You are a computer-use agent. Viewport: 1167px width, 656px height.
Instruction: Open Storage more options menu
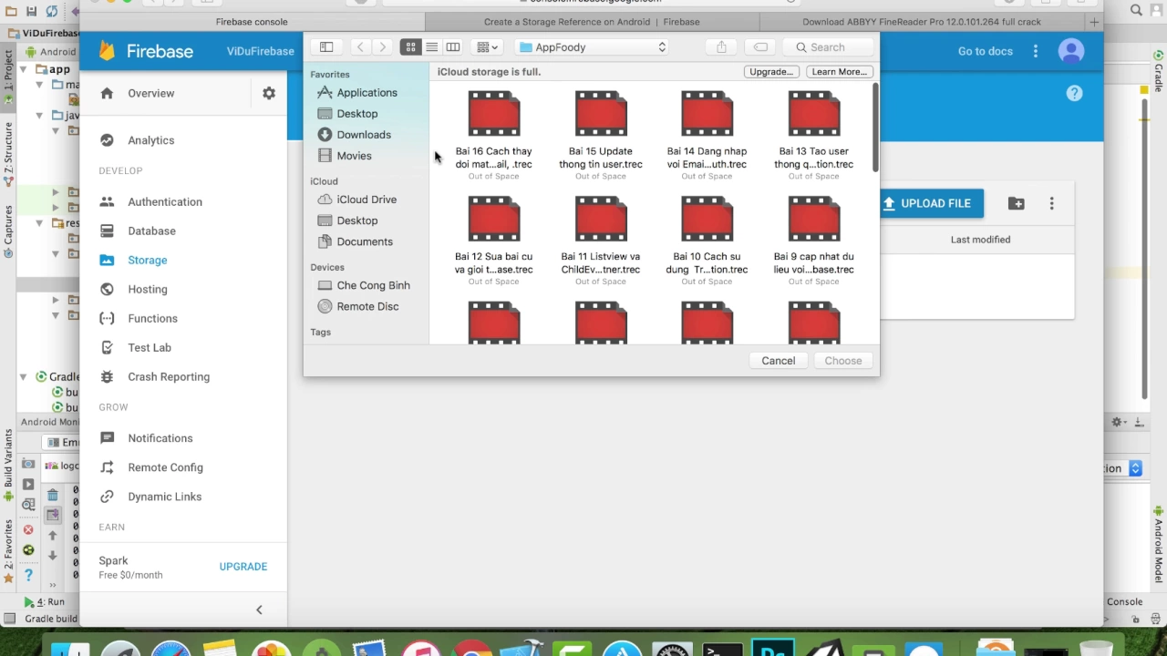coord(1051,203)
